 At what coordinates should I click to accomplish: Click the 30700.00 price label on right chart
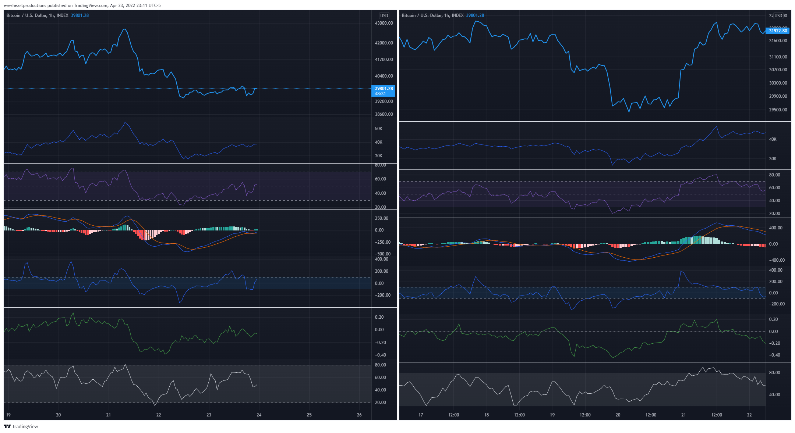778,70
